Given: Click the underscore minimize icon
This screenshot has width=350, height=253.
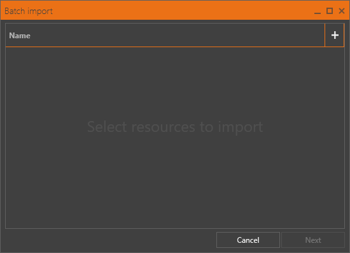Looking at the screenshot, I should coord(318,11).
